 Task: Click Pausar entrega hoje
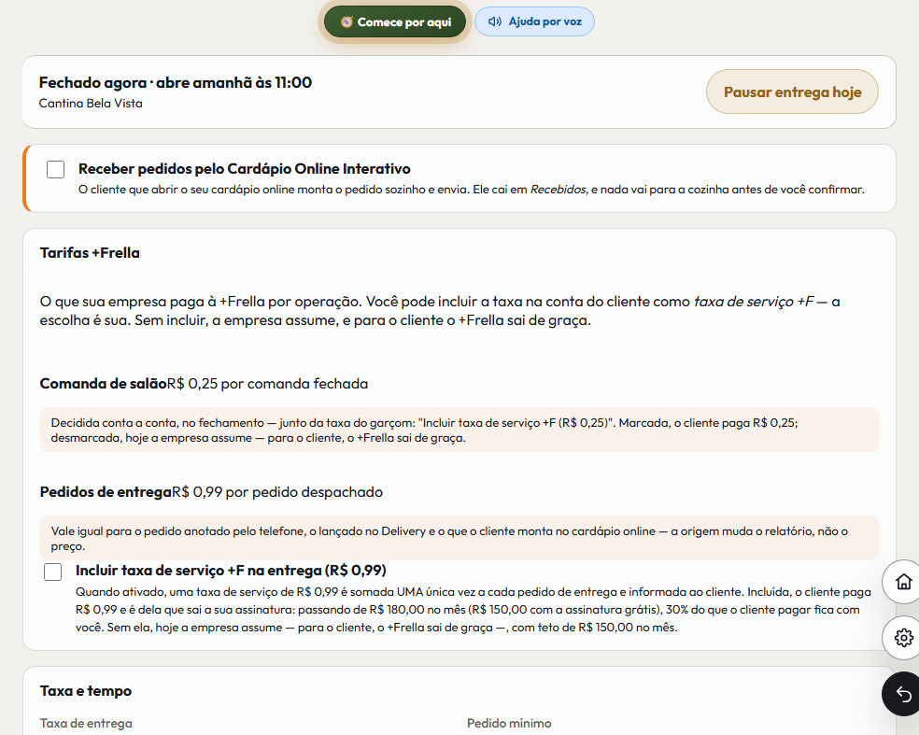click(792, 92)
